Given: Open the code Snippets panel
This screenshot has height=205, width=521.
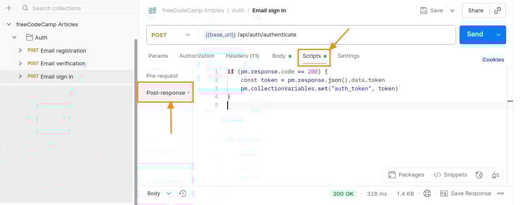Looking at the screenshot, I should [450, 175].
